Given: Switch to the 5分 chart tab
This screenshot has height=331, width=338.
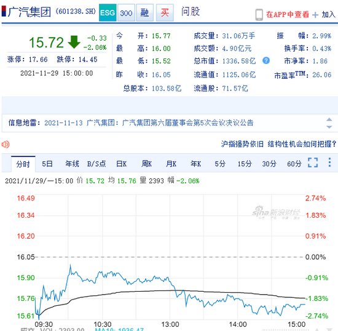Looking at the screenshot, I should click(220, 164).
